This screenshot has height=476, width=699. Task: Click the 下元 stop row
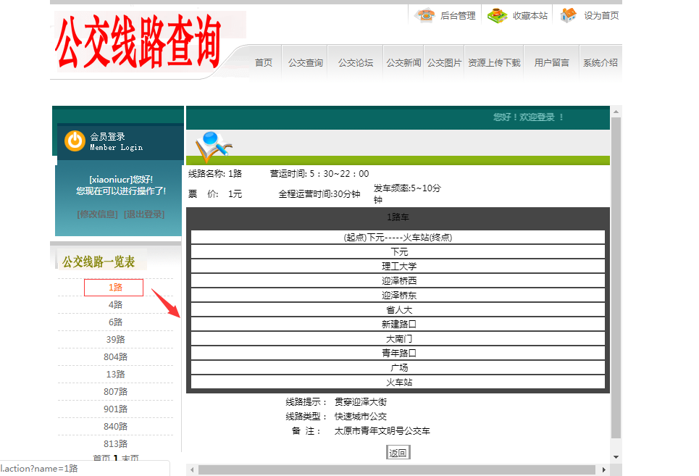398,252
